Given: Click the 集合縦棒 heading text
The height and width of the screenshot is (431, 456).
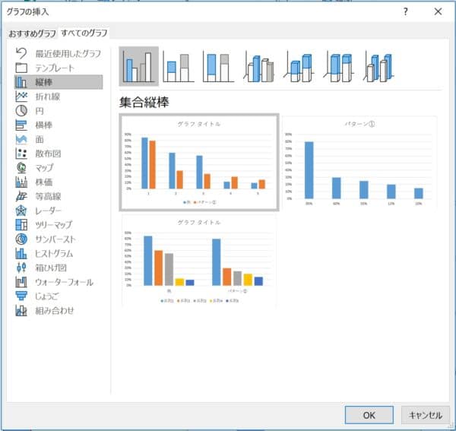Looking at the screenshot, I should (x=144, y=103).
